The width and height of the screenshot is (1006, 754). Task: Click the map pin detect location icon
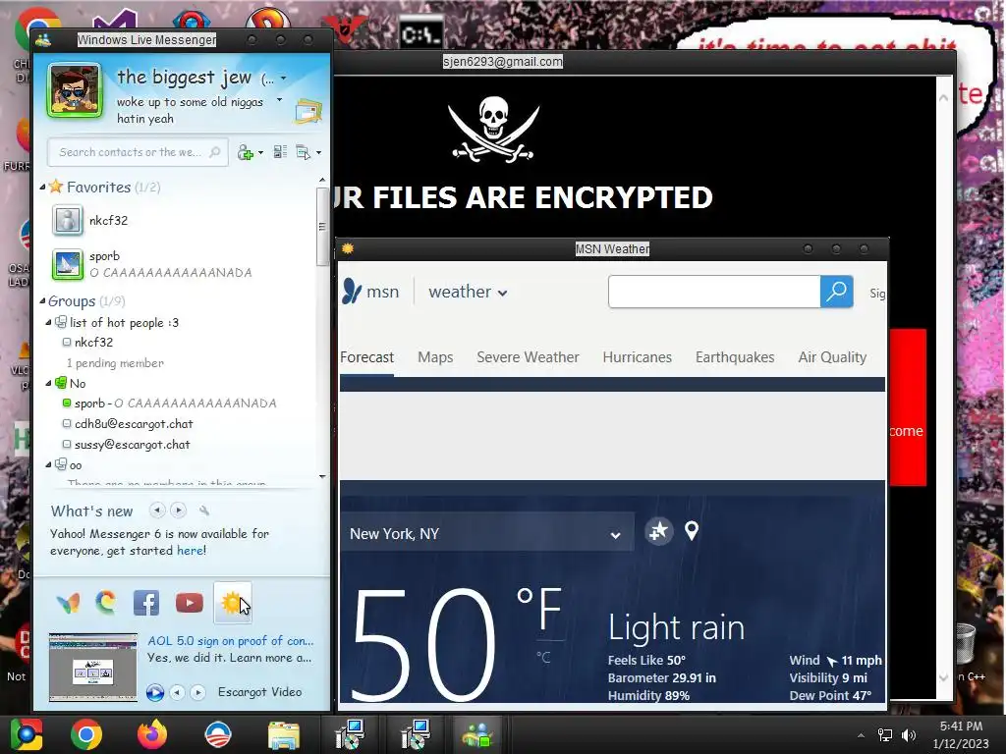click(x=692, y=531)
